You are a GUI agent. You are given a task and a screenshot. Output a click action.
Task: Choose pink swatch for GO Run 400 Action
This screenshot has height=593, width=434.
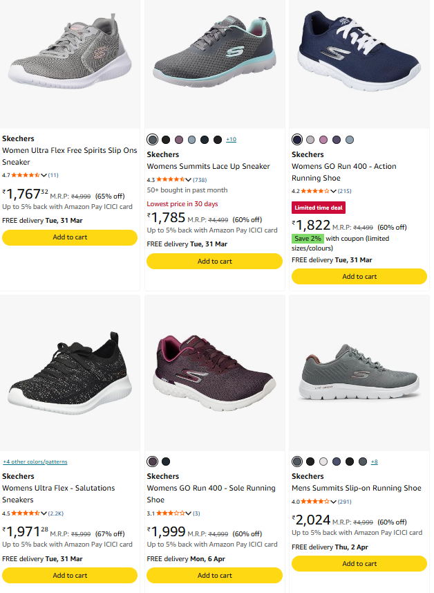(323, 140)
